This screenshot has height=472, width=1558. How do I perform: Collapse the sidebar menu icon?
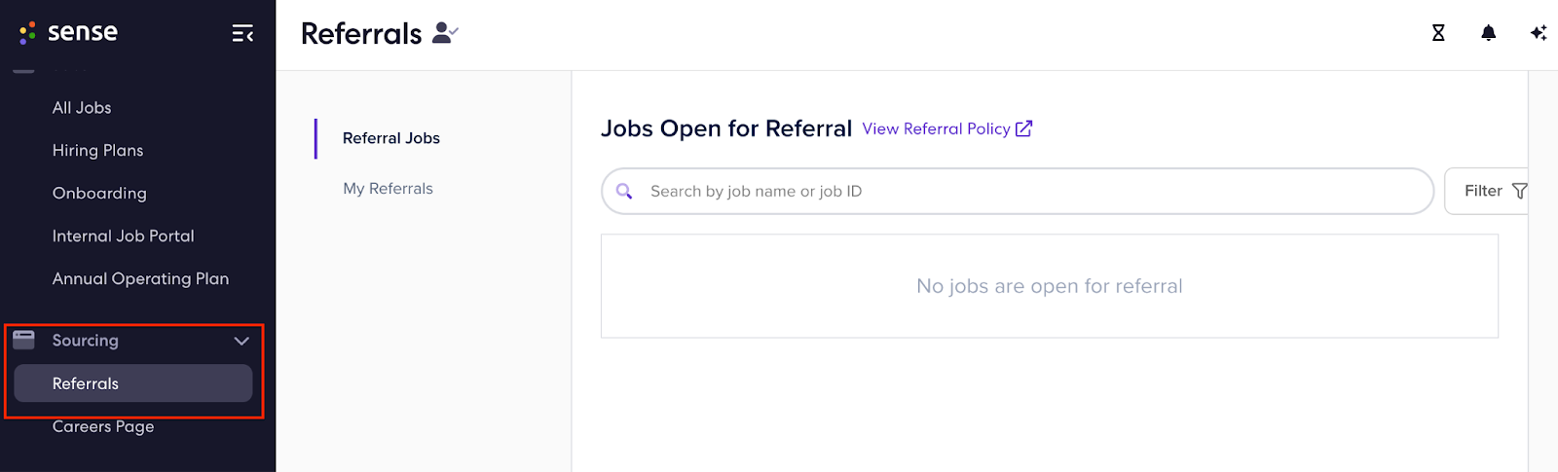coord(242,34)
